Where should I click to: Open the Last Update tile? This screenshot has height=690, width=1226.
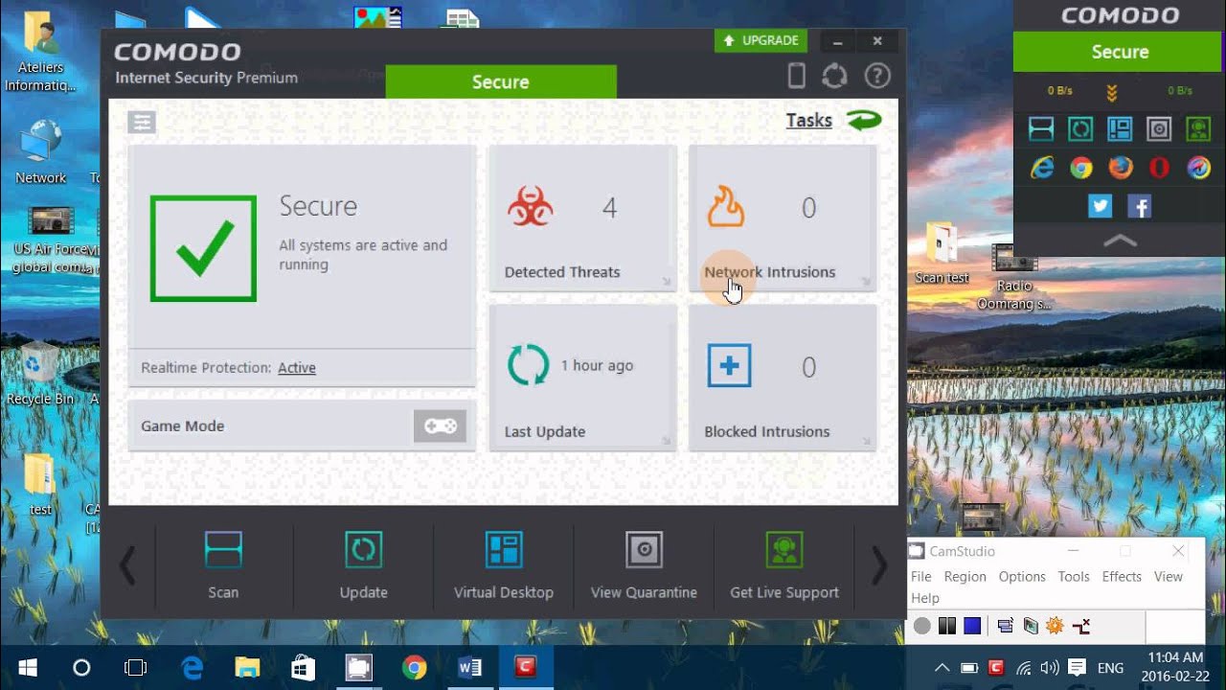(x=582, y=378)
